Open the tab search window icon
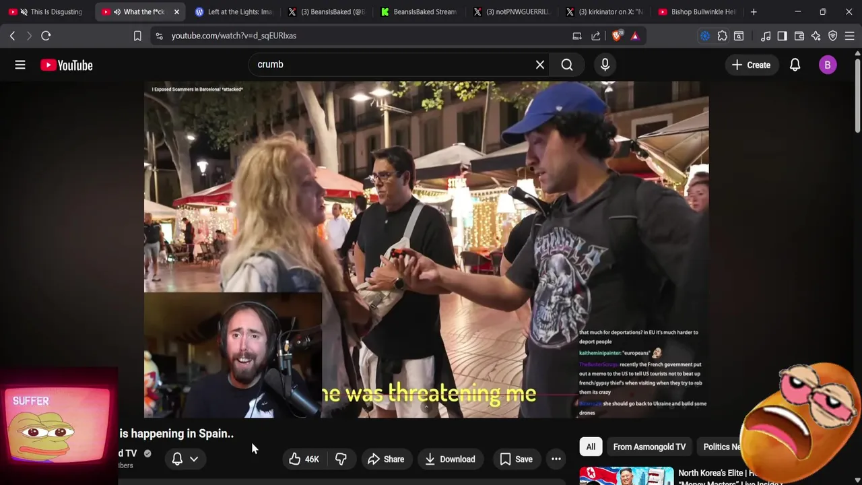The width and height of the screenshot is (862, 485). click(739, 36)
